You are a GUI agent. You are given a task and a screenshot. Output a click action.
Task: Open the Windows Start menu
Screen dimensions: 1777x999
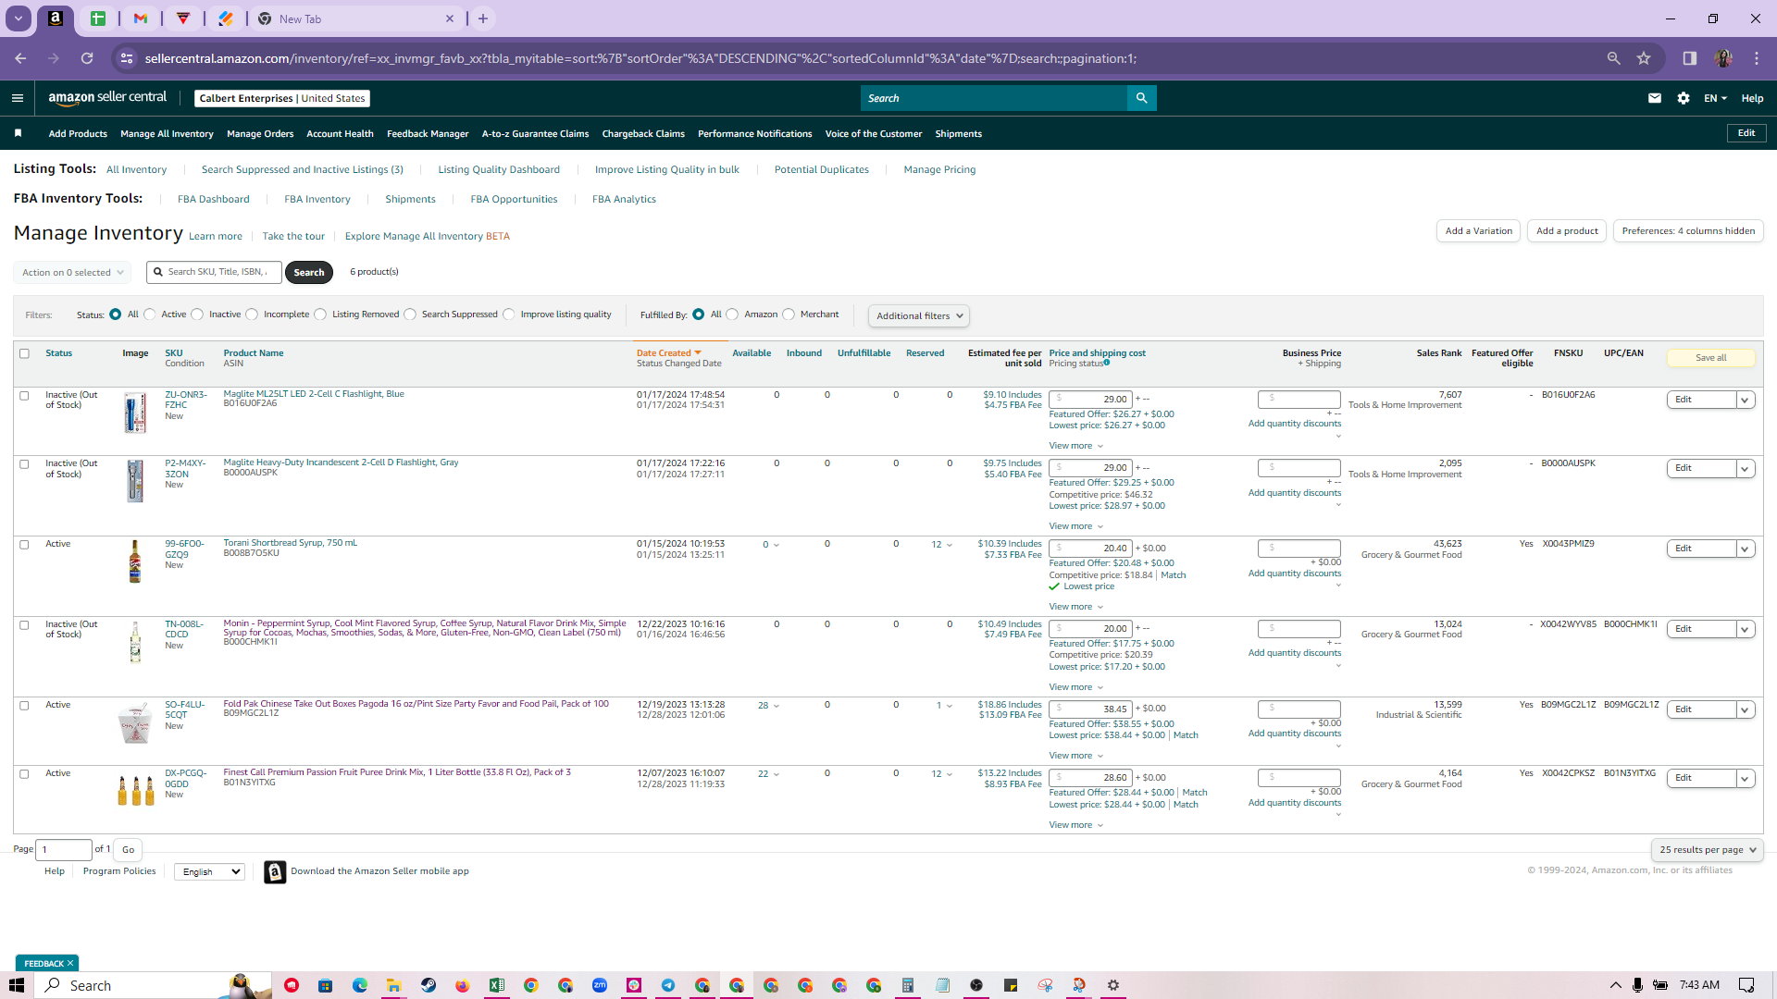coord(16,985)
